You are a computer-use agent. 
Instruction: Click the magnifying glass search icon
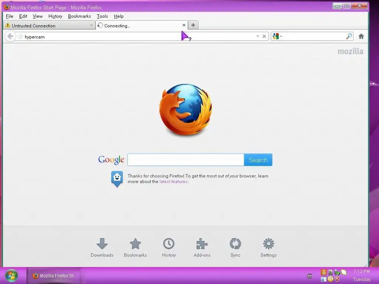[349, 37]
